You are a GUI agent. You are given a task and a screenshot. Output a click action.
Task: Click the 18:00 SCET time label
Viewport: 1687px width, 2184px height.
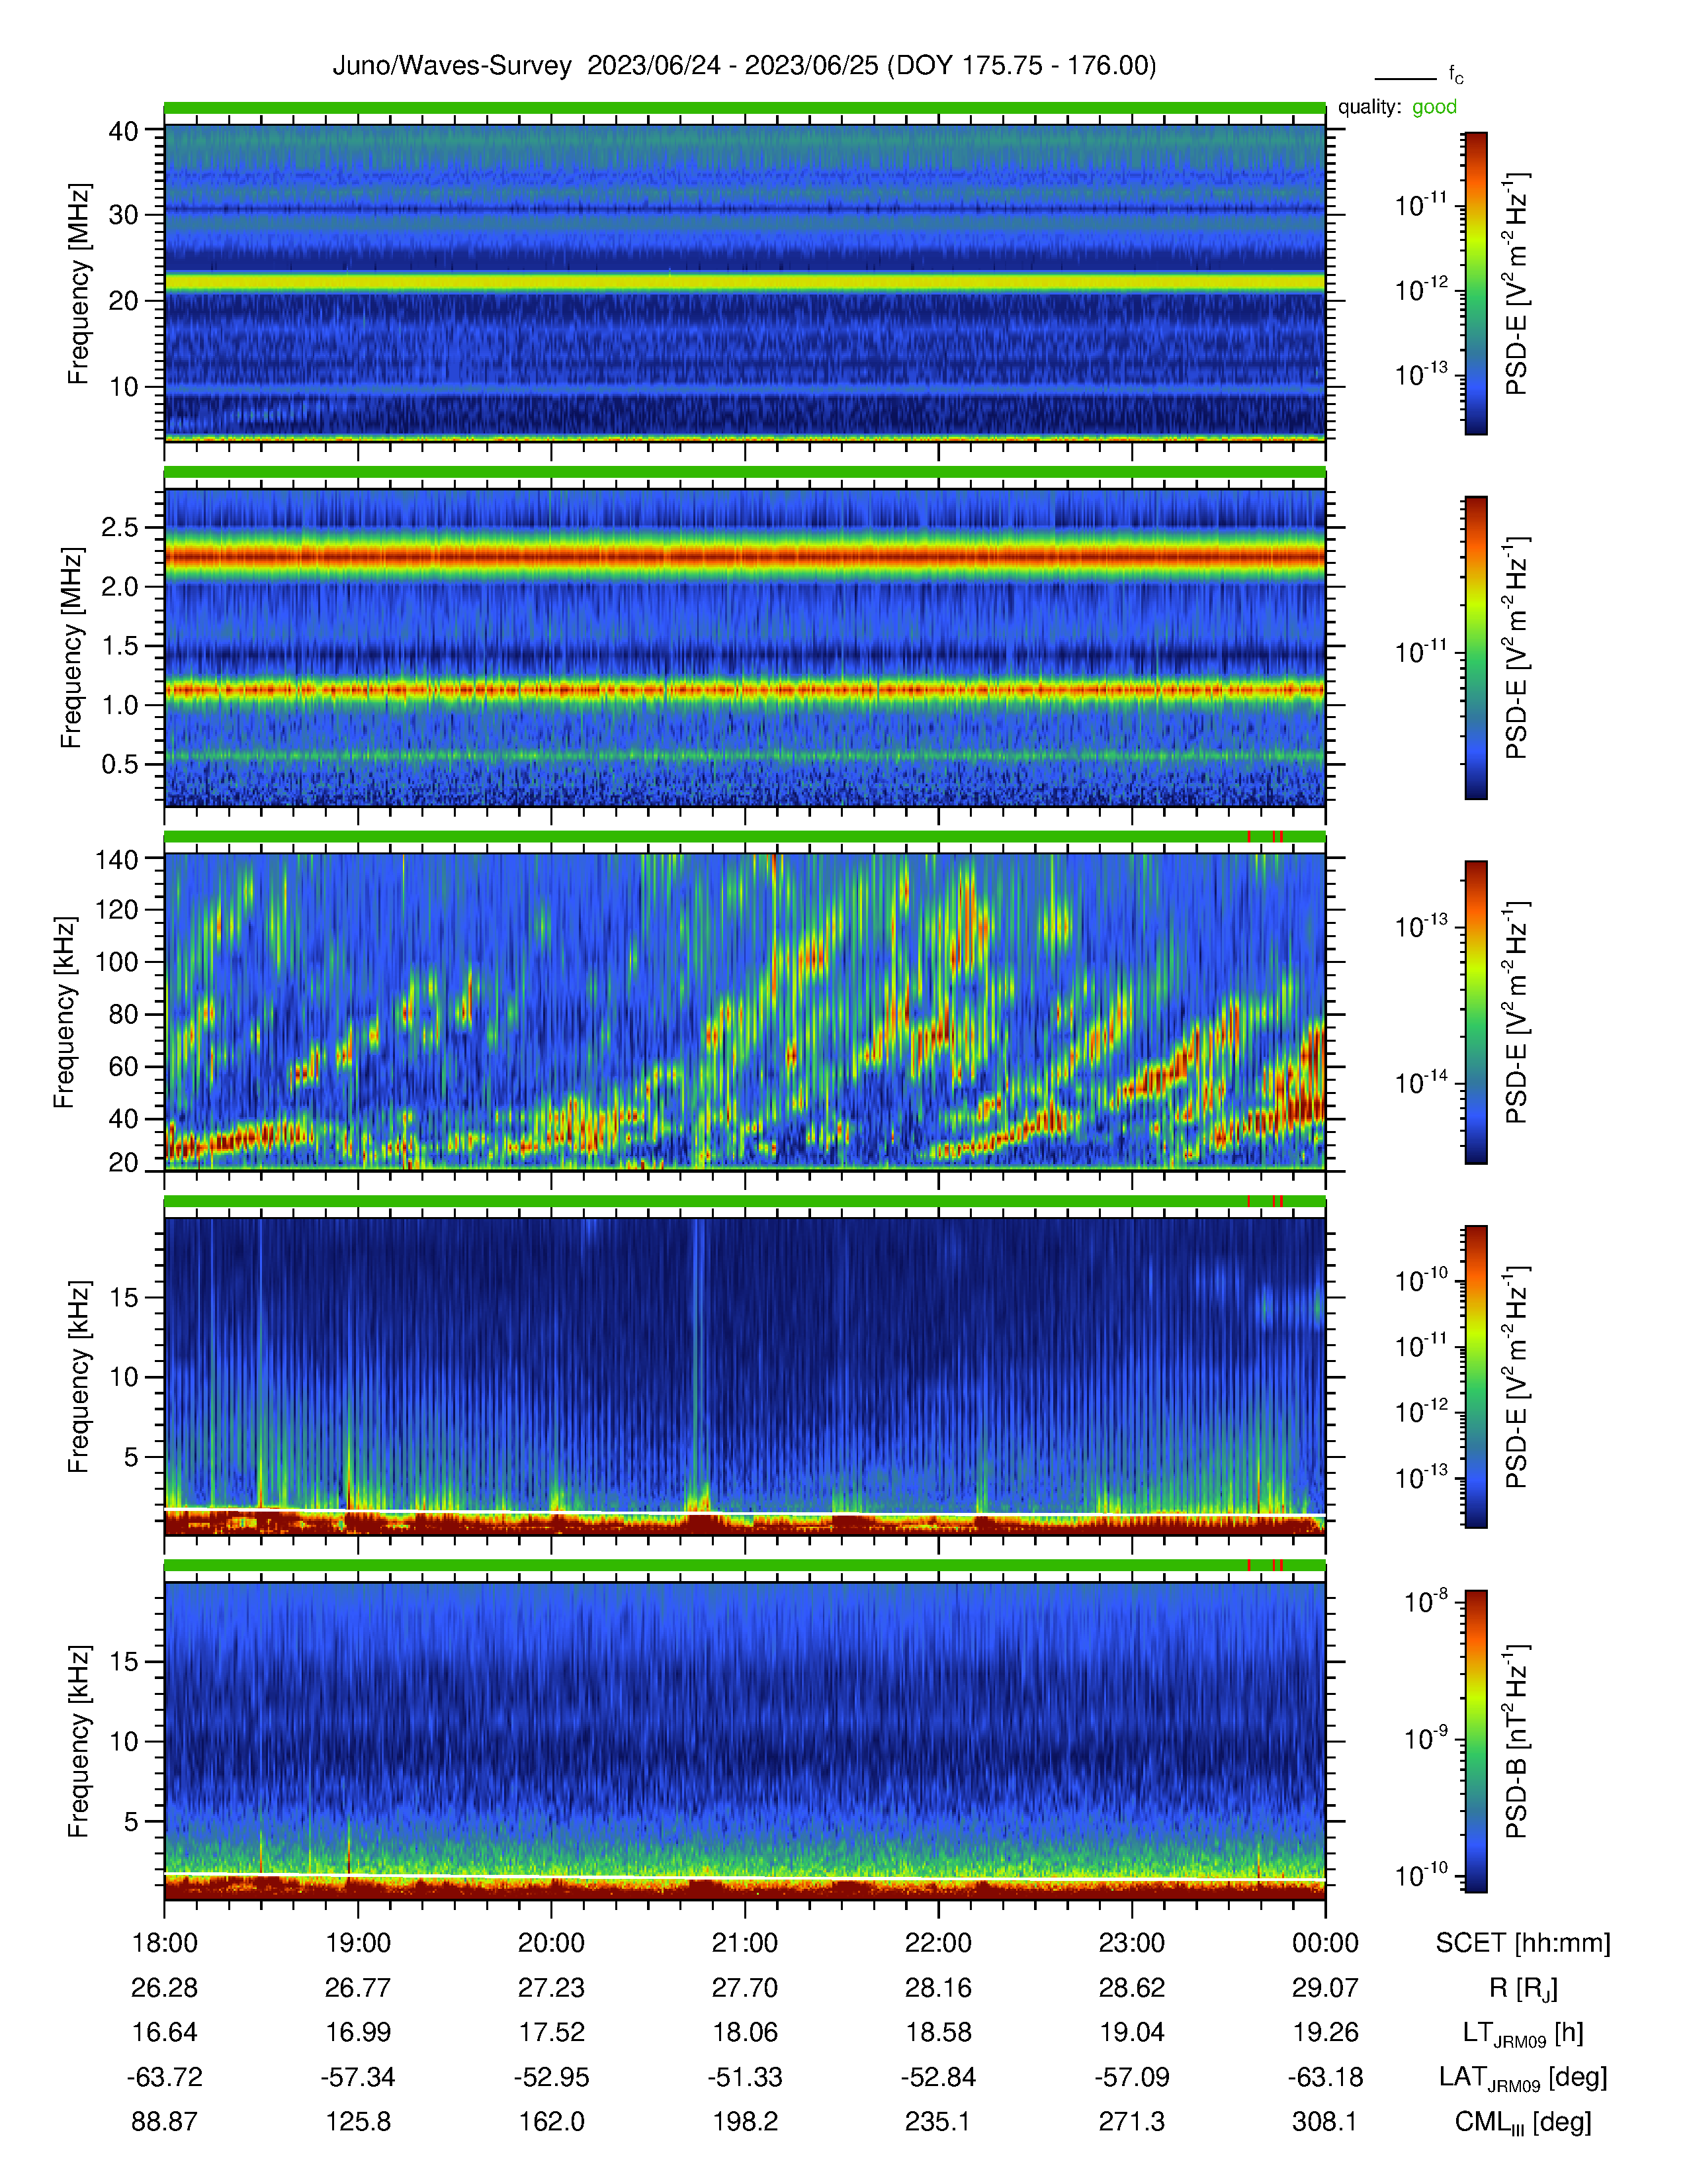coord(165,1942)
